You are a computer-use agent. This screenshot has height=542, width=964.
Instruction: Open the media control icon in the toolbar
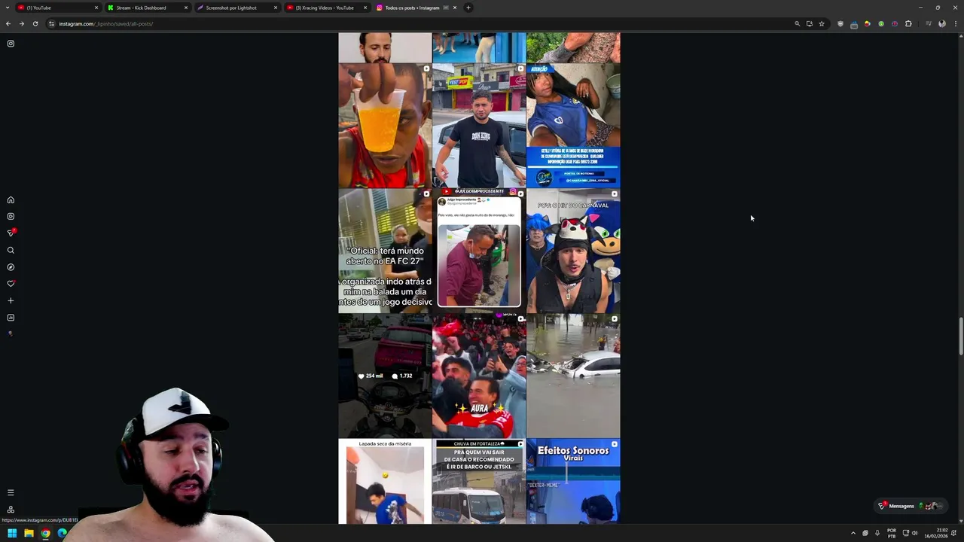point(928,23)
